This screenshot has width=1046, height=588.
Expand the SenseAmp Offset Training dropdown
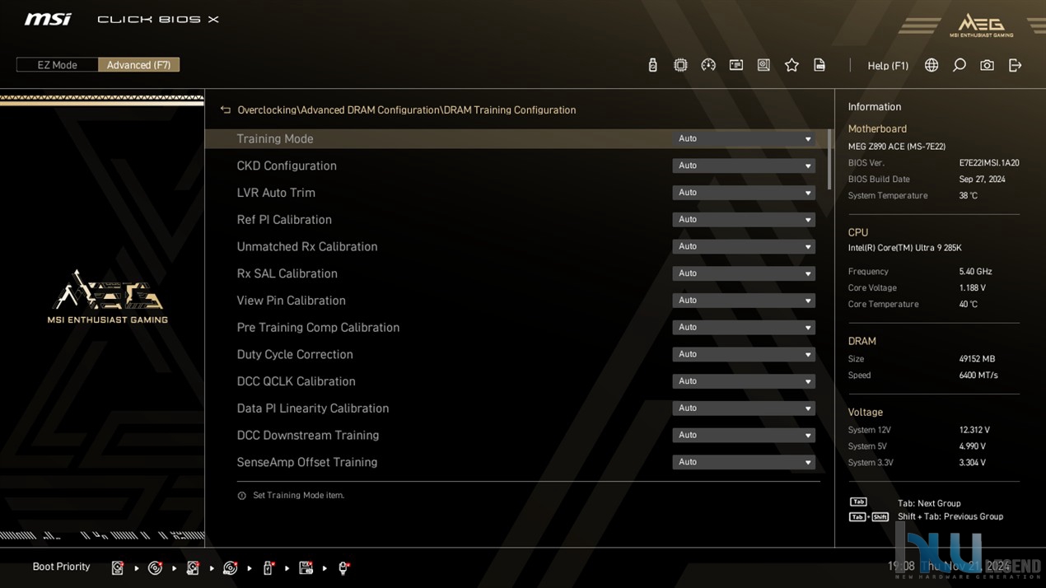[x=744, y=462]
